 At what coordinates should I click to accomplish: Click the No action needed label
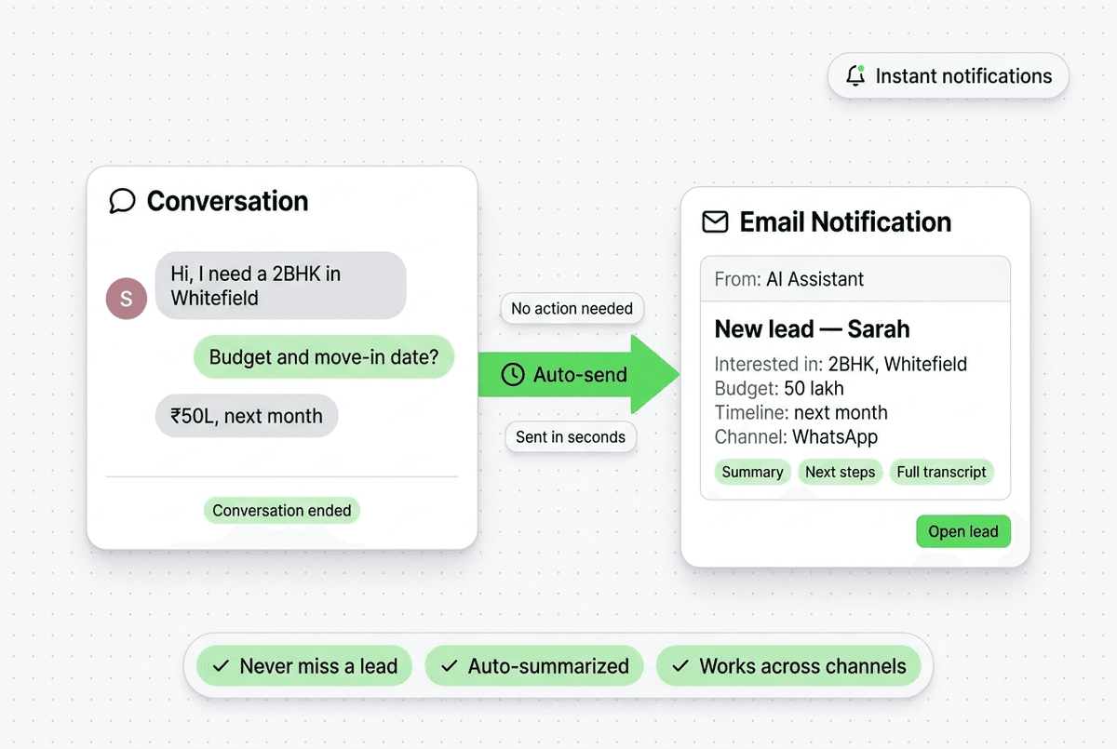click(572, 309)
